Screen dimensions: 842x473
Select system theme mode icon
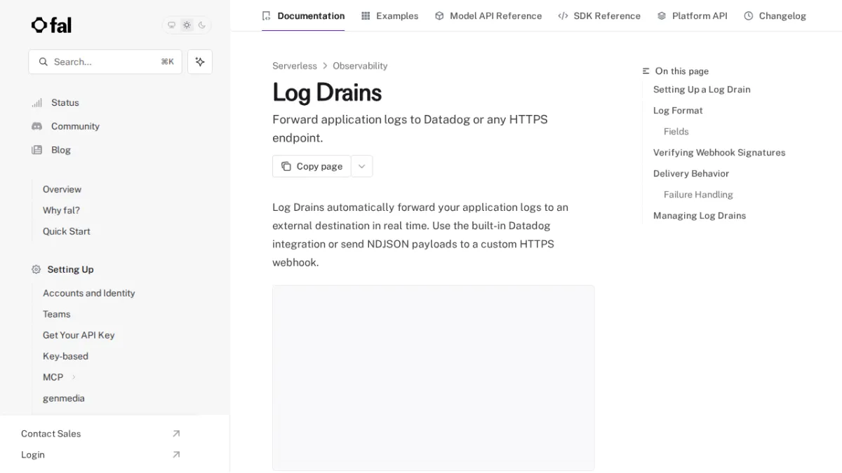point(171,25)
